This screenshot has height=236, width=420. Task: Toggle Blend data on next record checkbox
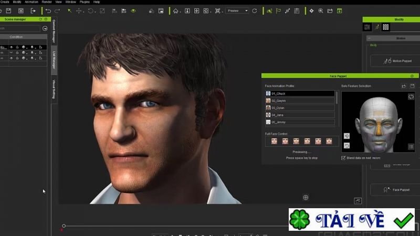(343, 158)
